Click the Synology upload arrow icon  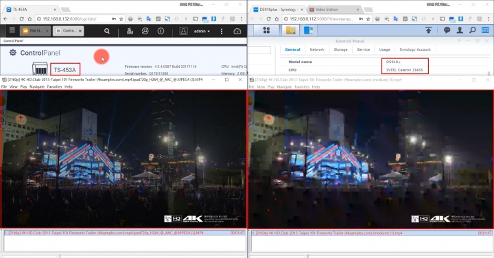click(428, 30)
